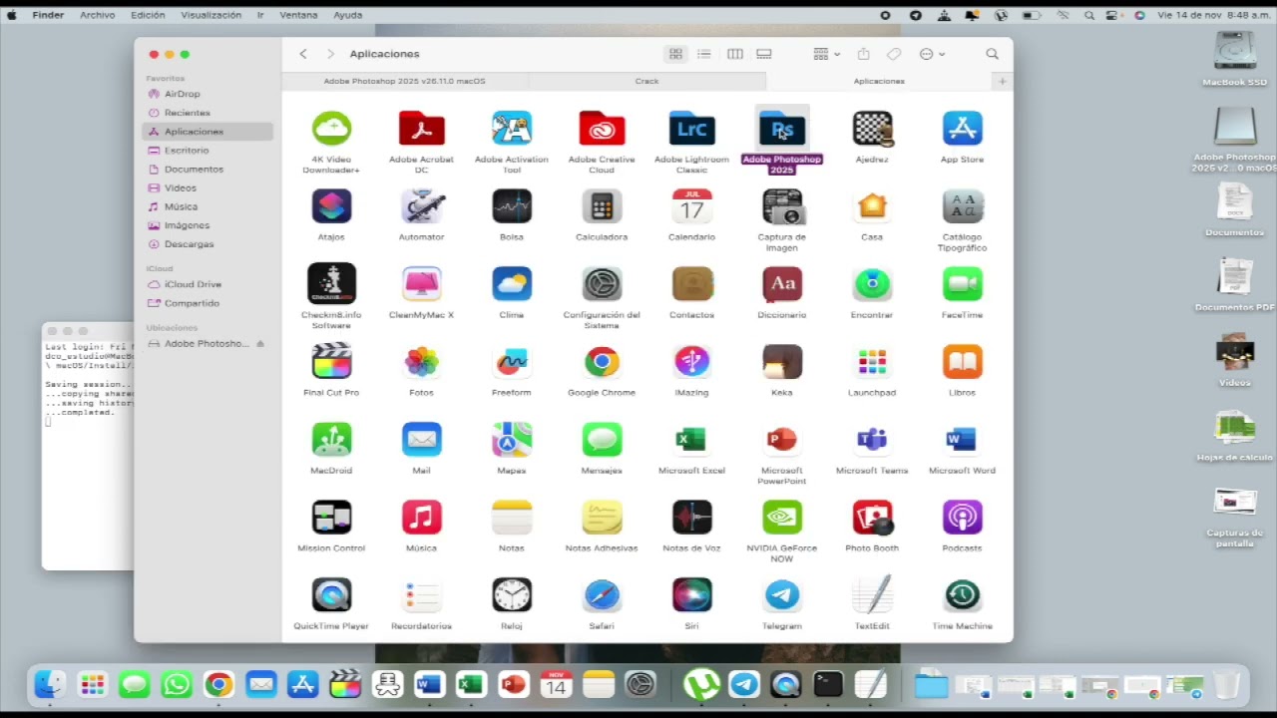Select the Calculadora app icon
The width and height of the screenshot is (1277, 718).
pyautogui.click(x=602, y=206)
